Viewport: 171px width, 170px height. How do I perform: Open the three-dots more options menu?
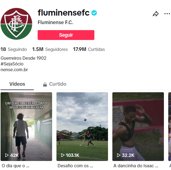click(167, 14)
